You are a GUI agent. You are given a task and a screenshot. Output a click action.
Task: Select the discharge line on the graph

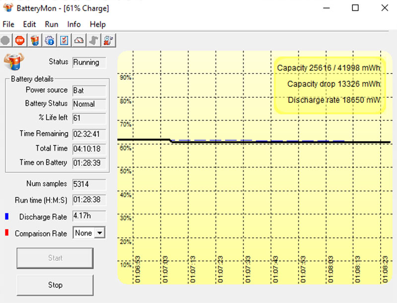[x=248, y=141]
